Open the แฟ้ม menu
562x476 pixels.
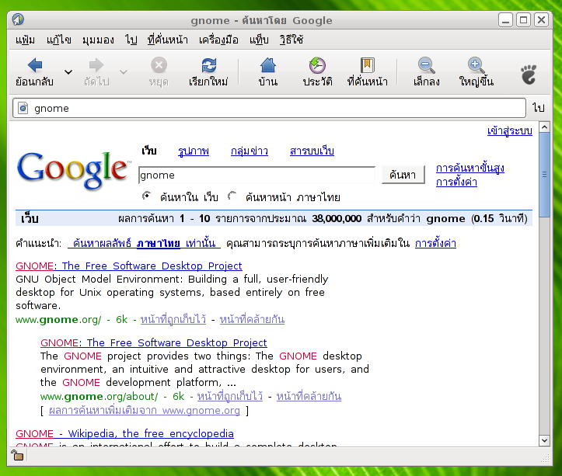click(25, 40)
